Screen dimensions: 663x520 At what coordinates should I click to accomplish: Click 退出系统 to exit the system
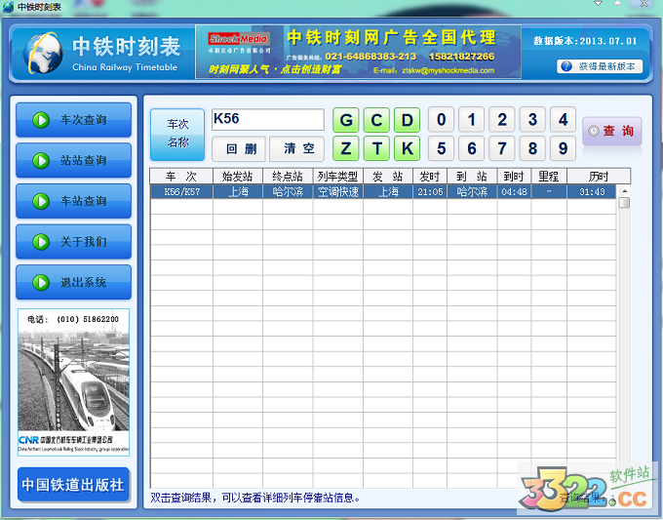tap(73, 282)
